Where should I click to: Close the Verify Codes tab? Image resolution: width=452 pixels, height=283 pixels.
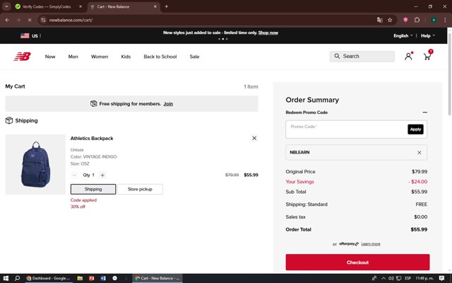81,6
